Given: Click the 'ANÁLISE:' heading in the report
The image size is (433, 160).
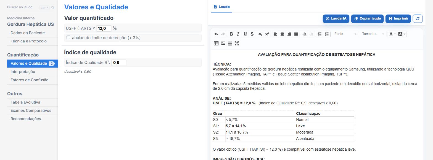Looking at the screenshot, I should (x=222, y=98).
